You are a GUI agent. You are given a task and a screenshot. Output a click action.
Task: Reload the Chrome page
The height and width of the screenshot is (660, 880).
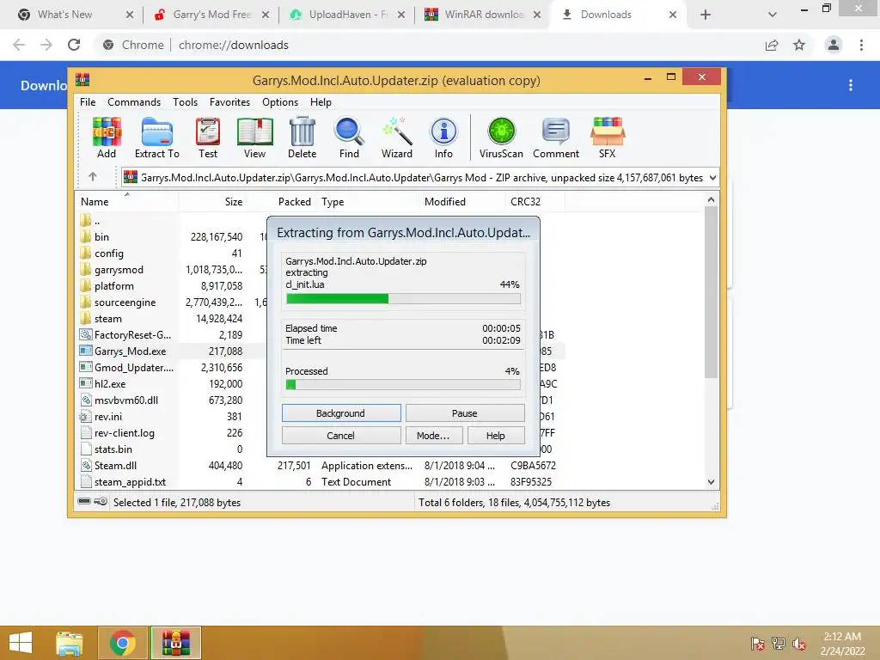74,45
